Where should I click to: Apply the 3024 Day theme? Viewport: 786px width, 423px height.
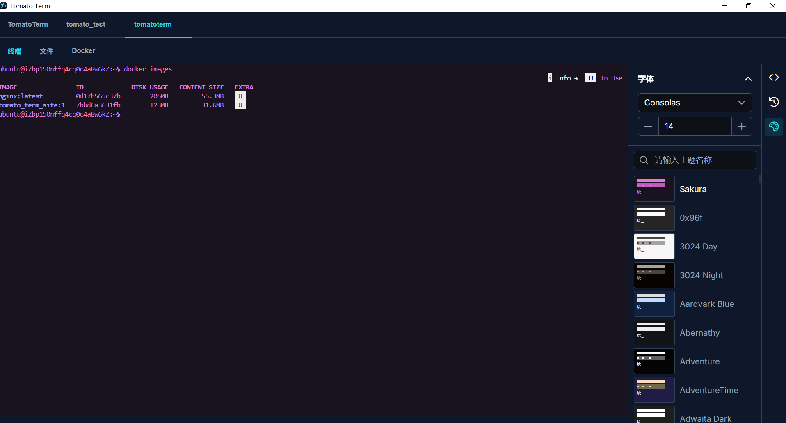click(x=698, y=247)
